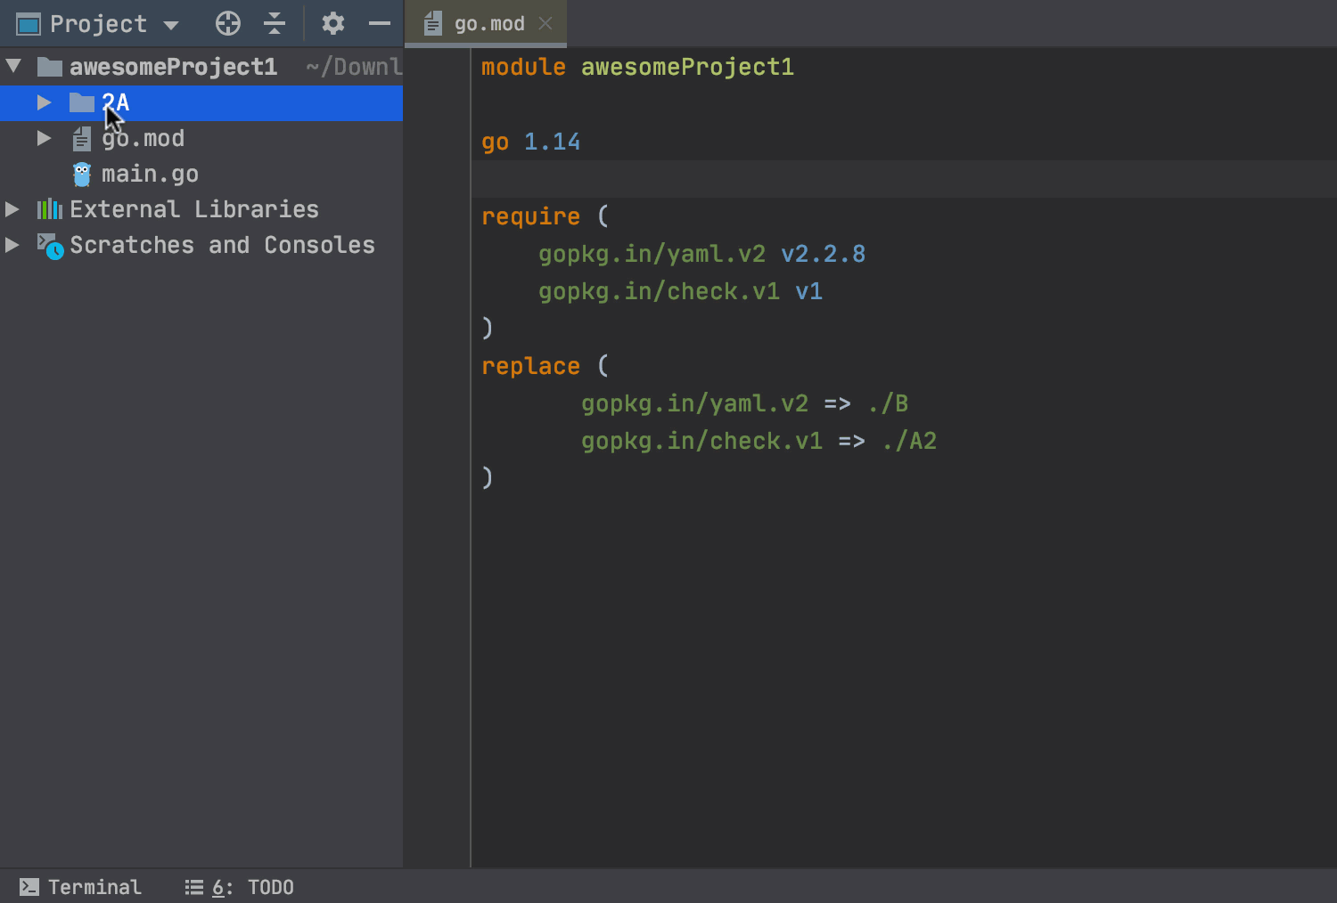Image resolution: width=1337 pixels, height=903 pixels.
Task: Expand Scratches and Consoles node
Action: (12, 245)
